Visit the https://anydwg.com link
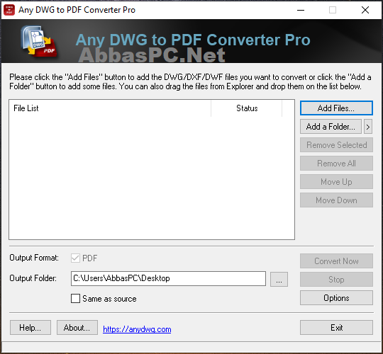The height and width of the screenshot is (354, 383). click(137, 329)
